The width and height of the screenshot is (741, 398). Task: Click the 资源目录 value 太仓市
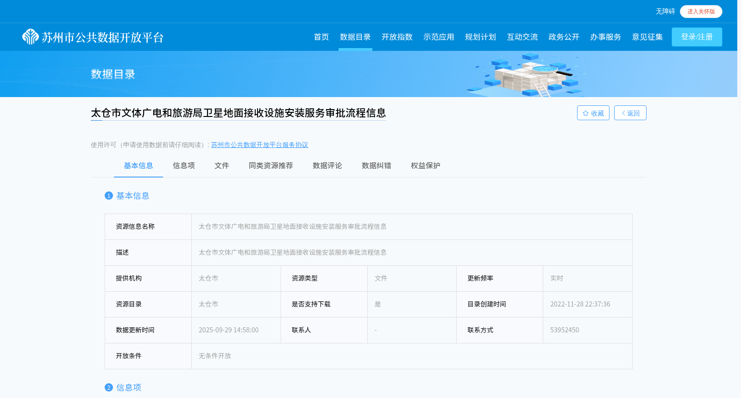tap(208, 304)
